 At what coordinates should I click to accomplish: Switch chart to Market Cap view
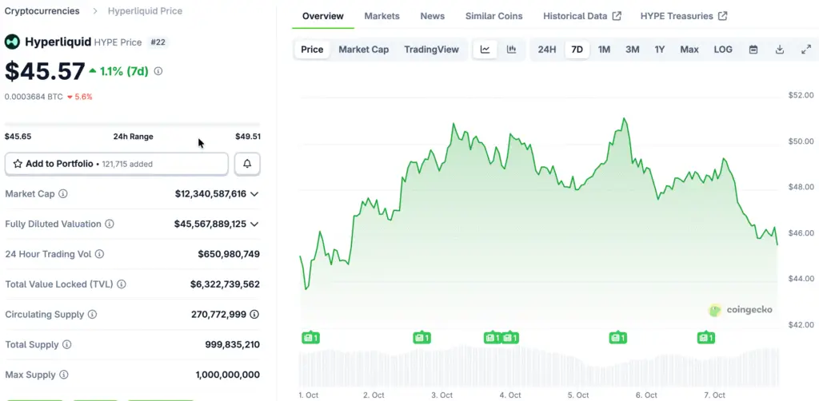coord(363,50)
